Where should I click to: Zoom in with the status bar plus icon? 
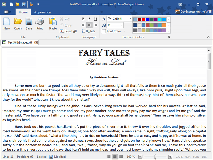(x=170, y=157)
